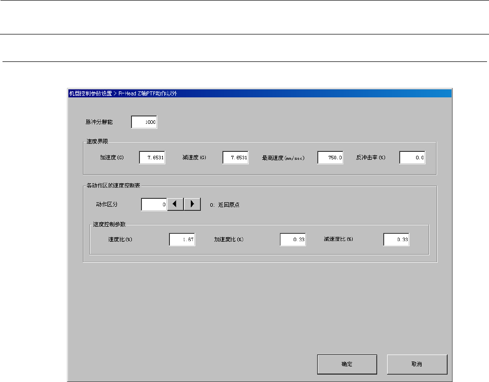Click the 反冲击率(%) input field
The height and width of the screenshot is (382, 489).
[x=412, y=158]
